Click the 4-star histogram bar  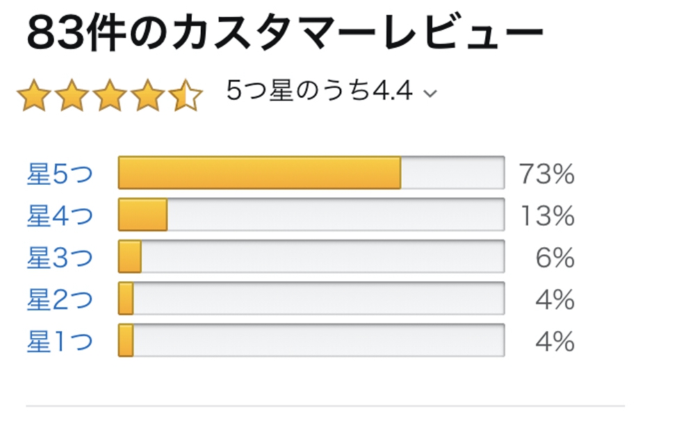coord(311,215)
